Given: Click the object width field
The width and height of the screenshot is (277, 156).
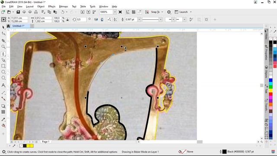Looking at the screenshot, I should point(43,18).
